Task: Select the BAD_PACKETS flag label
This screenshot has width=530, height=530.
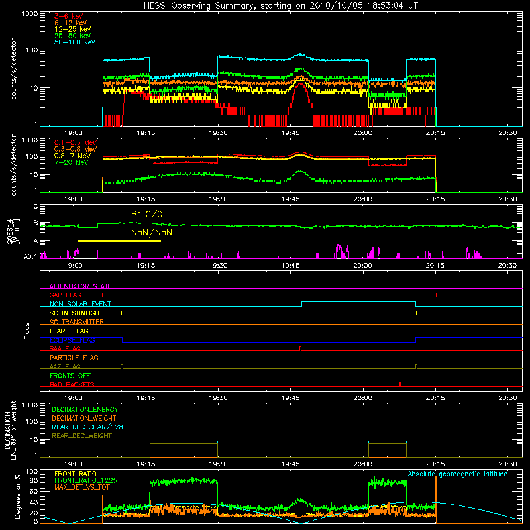Action: 72,384
